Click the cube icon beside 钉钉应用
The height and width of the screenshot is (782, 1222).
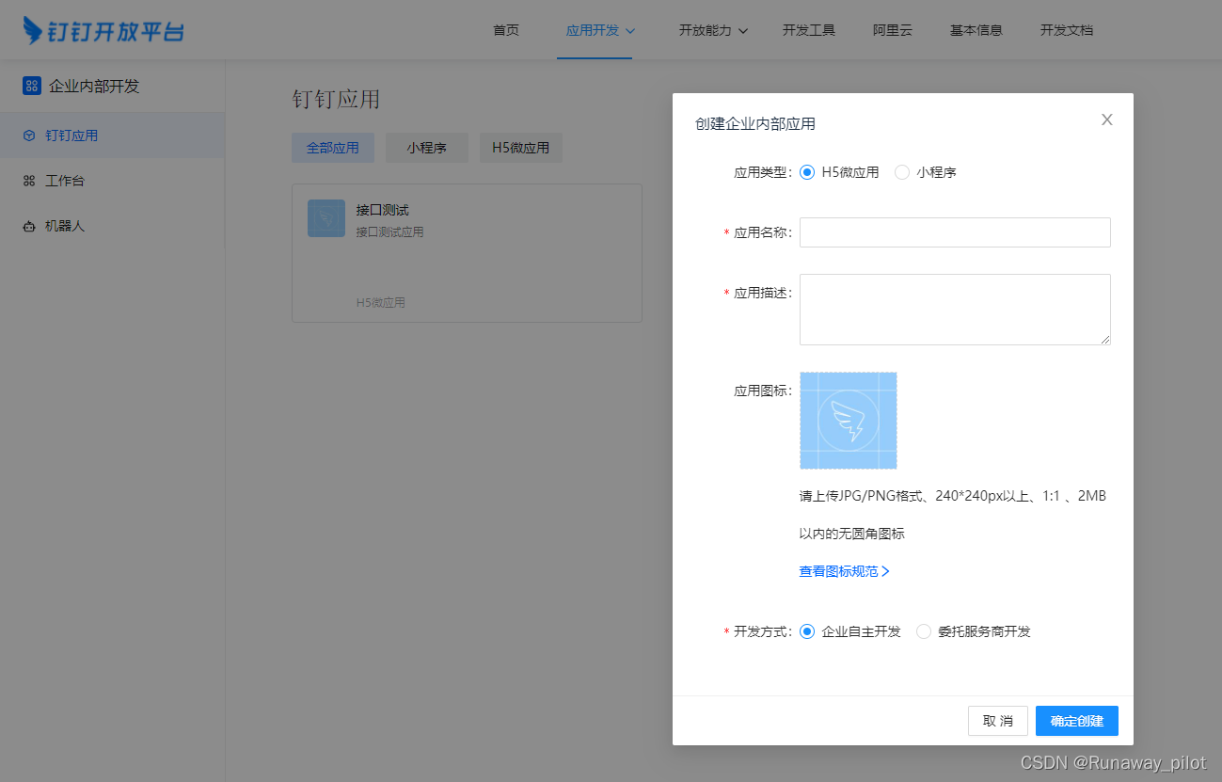(x=29, y=136)
